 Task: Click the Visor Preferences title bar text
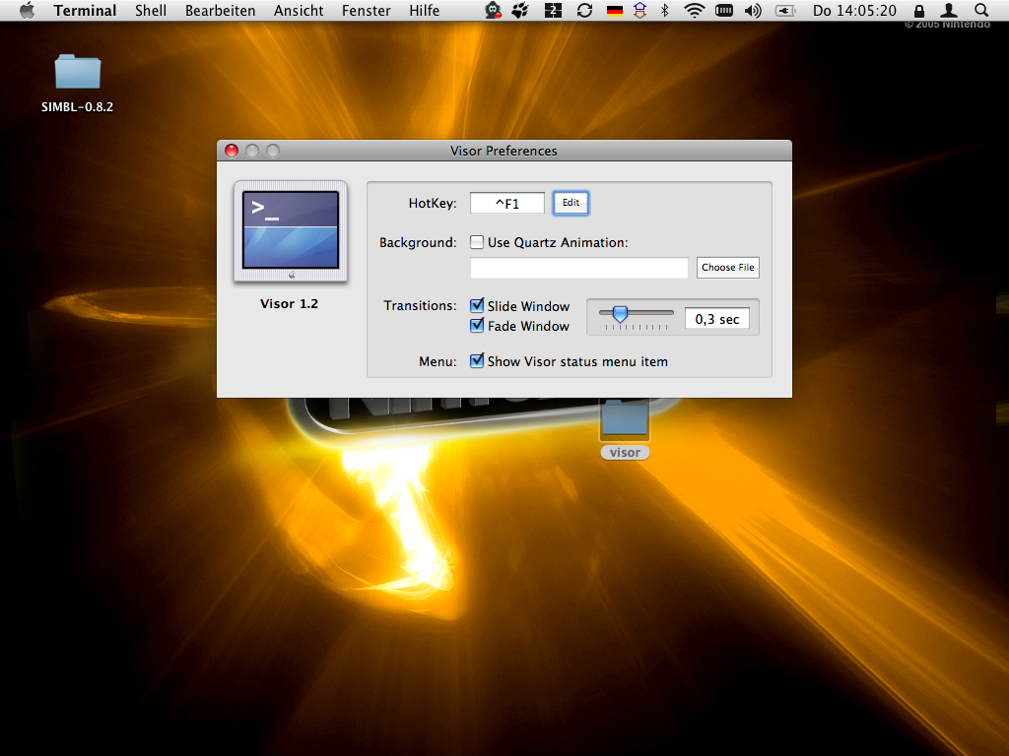(504, 151)
